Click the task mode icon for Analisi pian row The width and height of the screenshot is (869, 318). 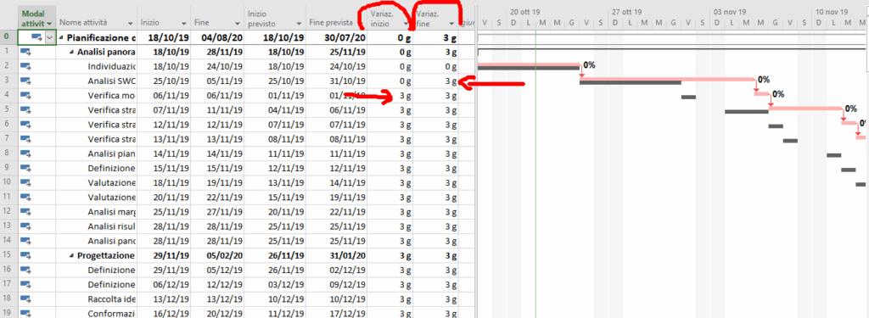click(x=25, y=154)
